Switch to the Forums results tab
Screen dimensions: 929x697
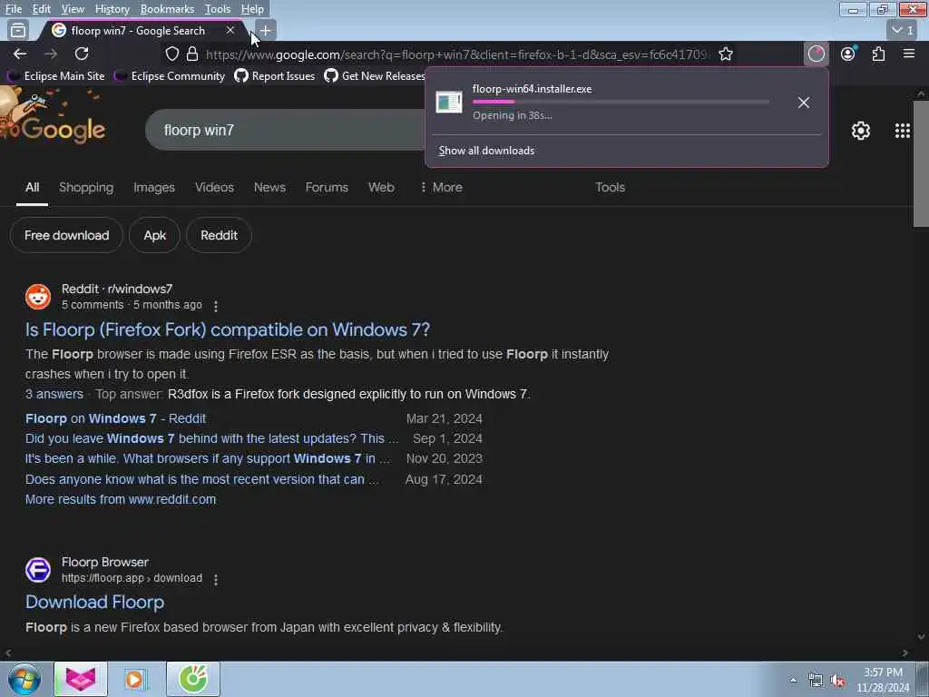(x=327, y=187)
